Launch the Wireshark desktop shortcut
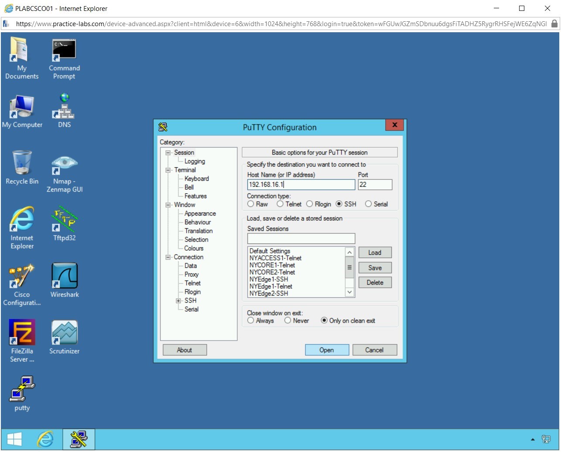This screenshot has height=452, width=561. click(x=64, y=280)
